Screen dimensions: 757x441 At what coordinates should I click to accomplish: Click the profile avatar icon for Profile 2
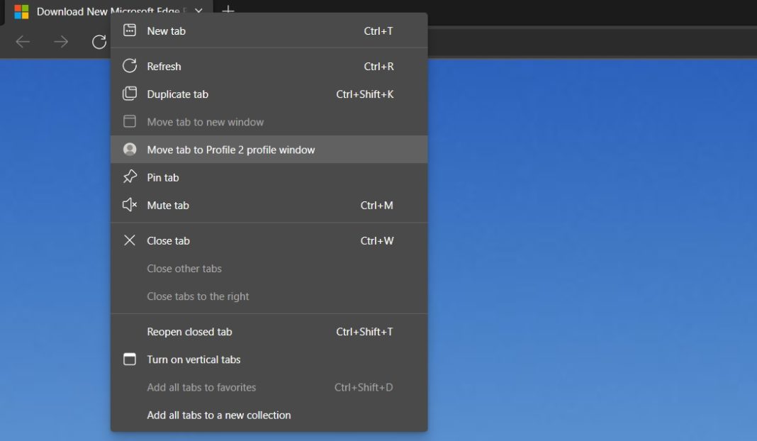(x=130, y=150)
